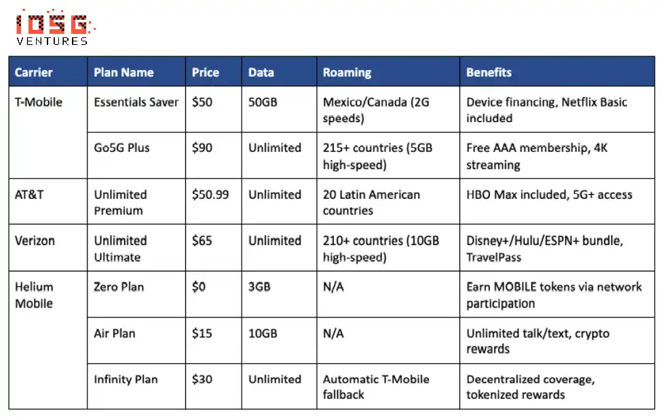Viewport: 663px width, 418px height.
Task: Click the $50.99 price cell
Action: tap(210, 195)
